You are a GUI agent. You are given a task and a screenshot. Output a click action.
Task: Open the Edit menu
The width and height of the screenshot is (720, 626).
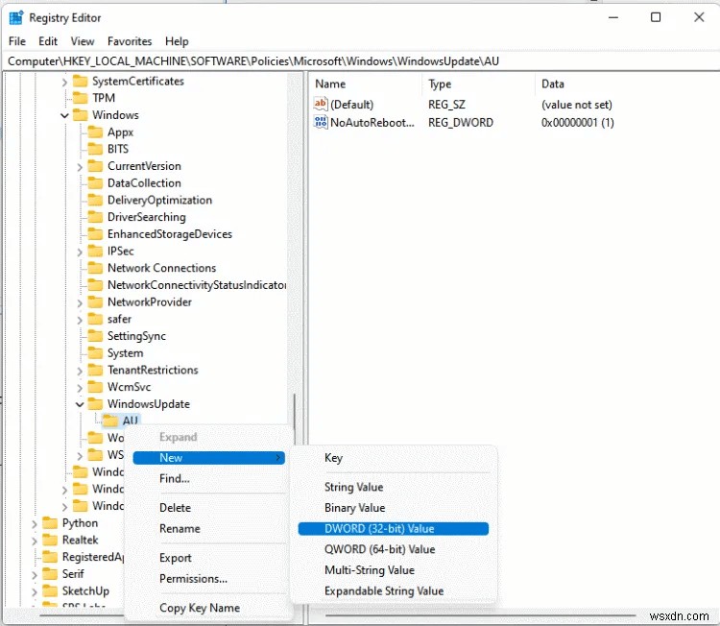tap(48, 41)
